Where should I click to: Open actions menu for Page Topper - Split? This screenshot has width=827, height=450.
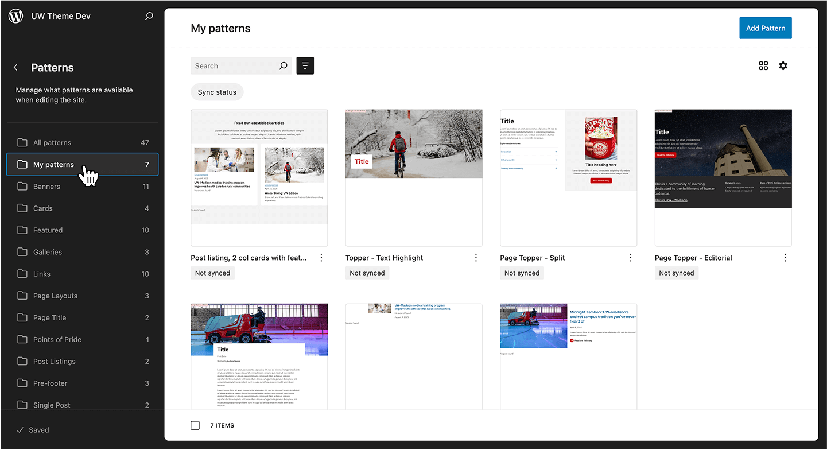631,258
